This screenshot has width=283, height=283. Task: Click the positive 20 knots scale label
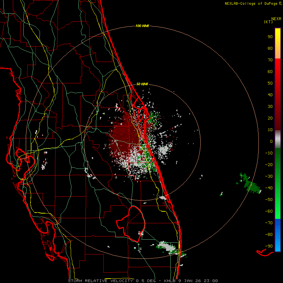(x=270, y=118)
